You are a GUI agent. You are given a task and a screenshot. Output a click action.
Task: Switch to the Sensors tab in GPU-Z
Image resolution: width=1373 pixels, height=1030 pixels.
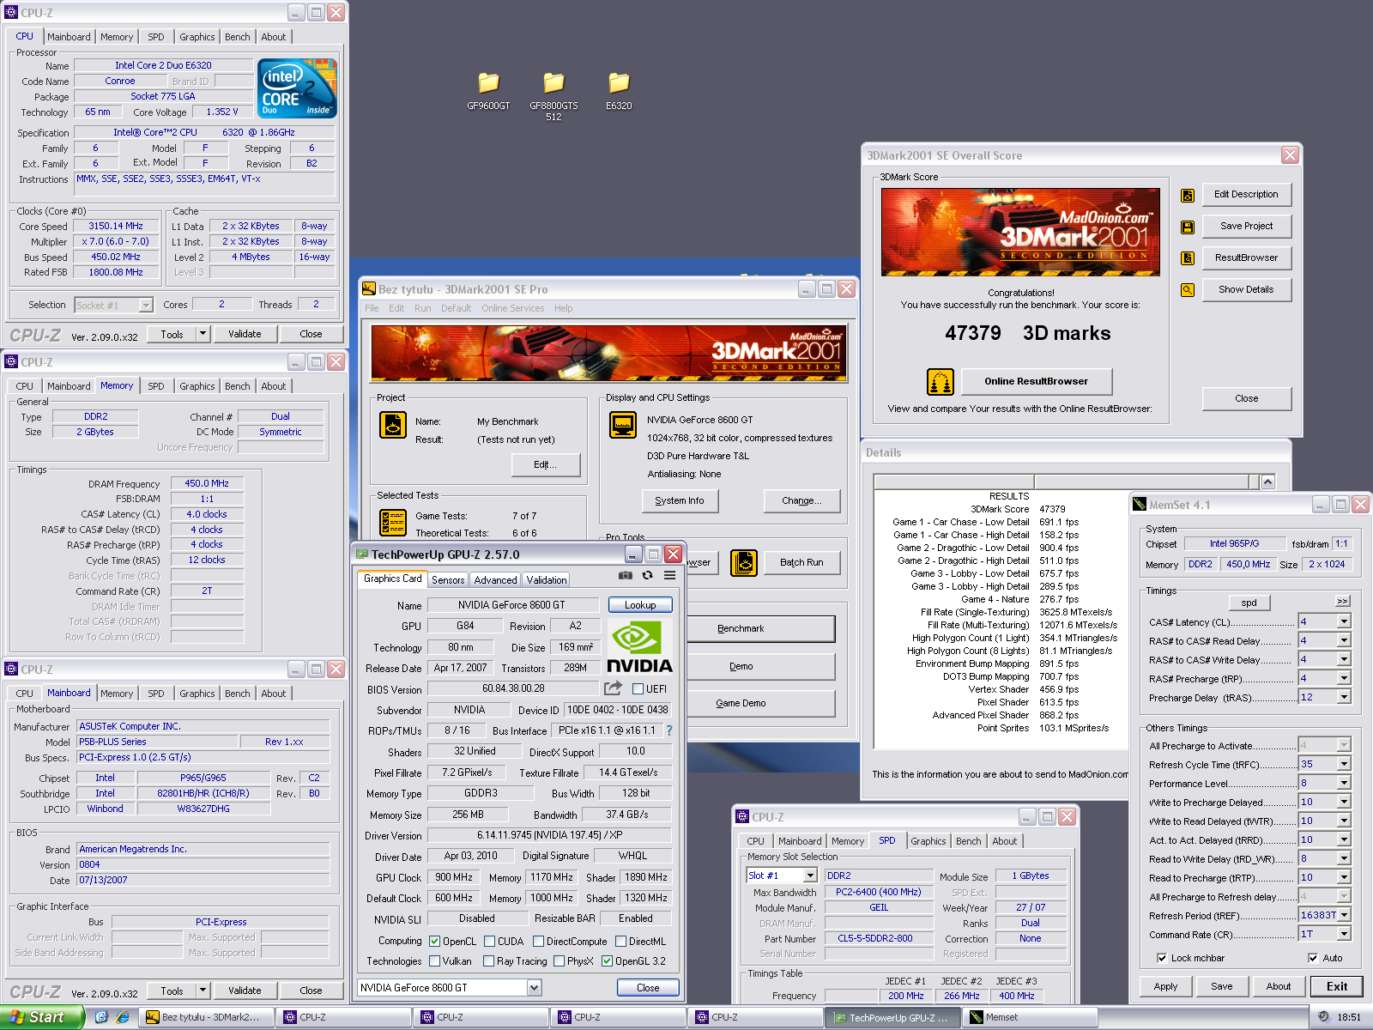point(448,580)
